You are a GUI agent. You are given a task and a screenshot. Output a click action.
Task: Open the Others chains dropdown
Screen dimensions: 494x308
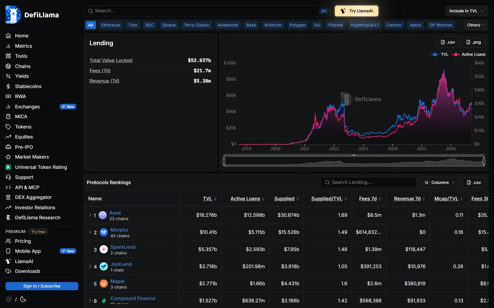476,25
